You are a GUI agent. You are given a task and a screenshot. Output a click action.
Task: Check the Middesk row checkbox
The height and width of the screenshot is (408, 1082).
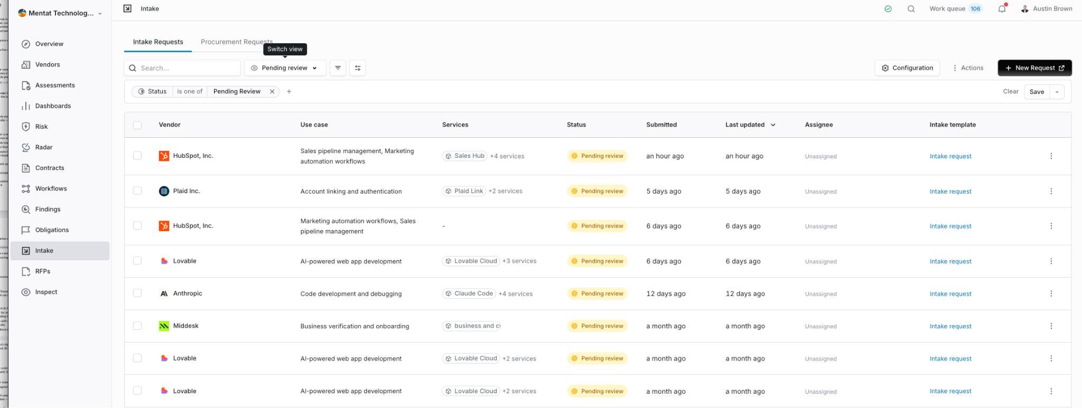(x=137, y=326)
